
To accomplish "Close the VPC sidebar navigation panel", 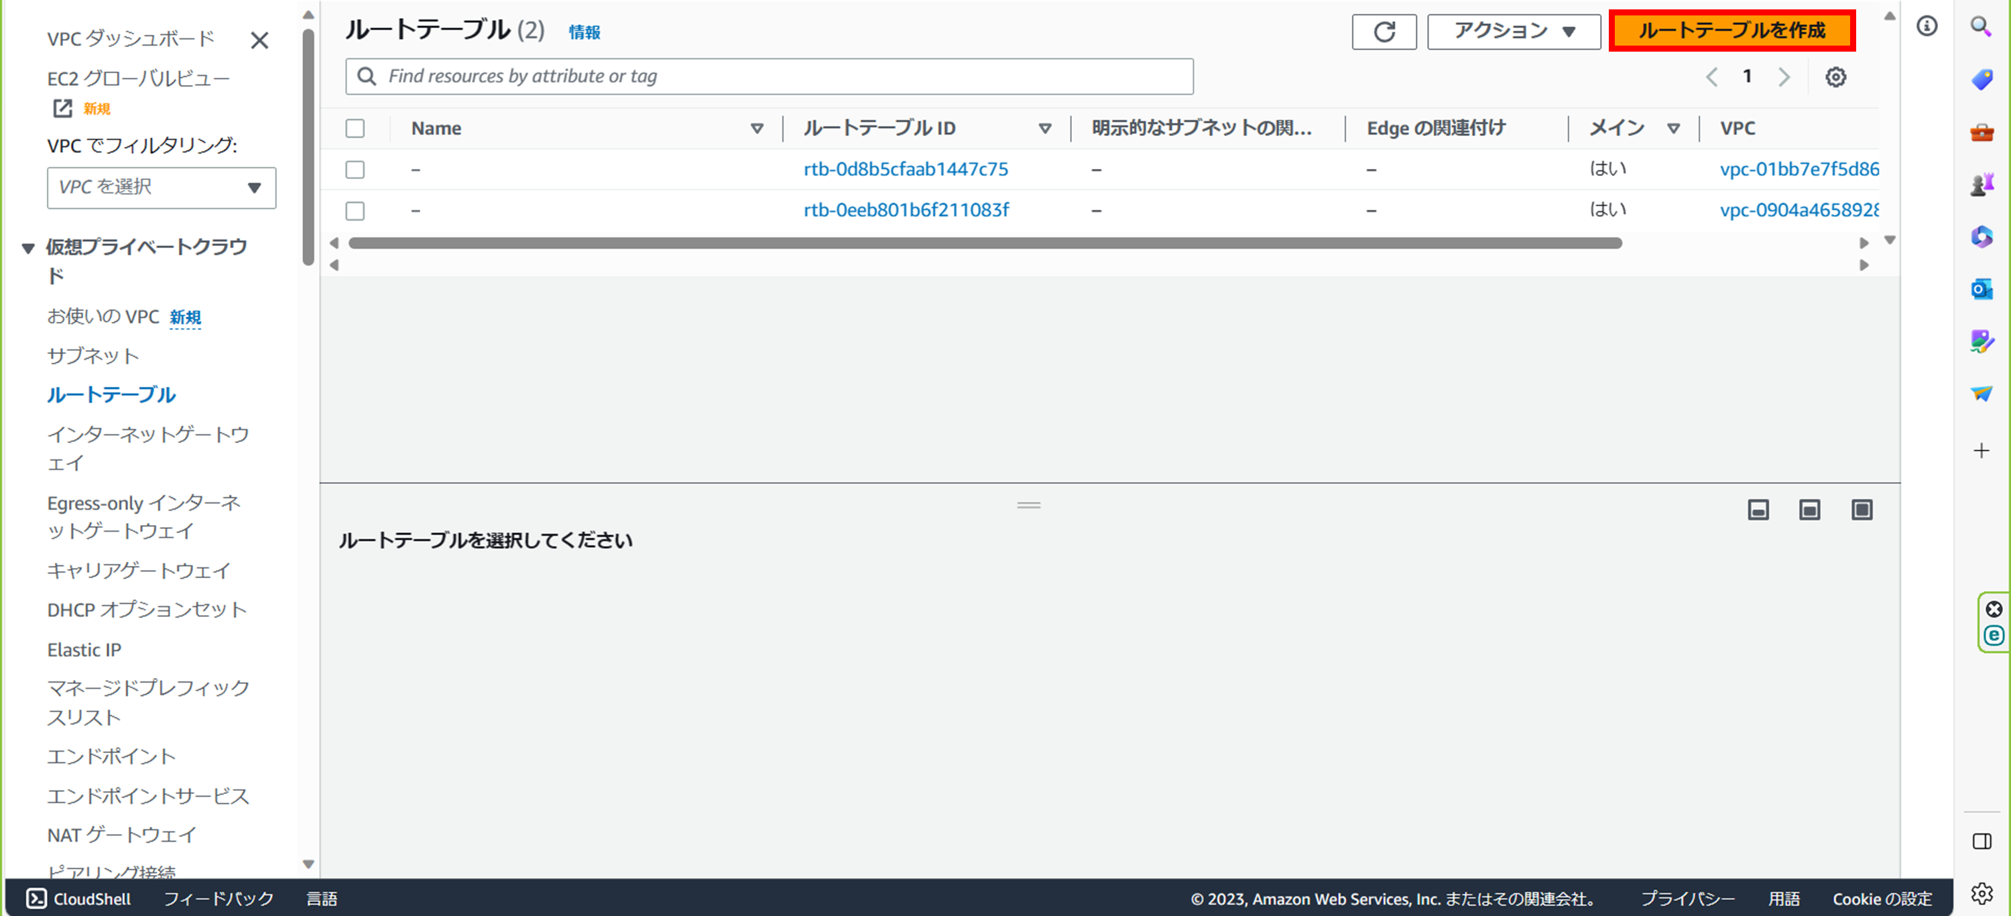I will [259, 40].
